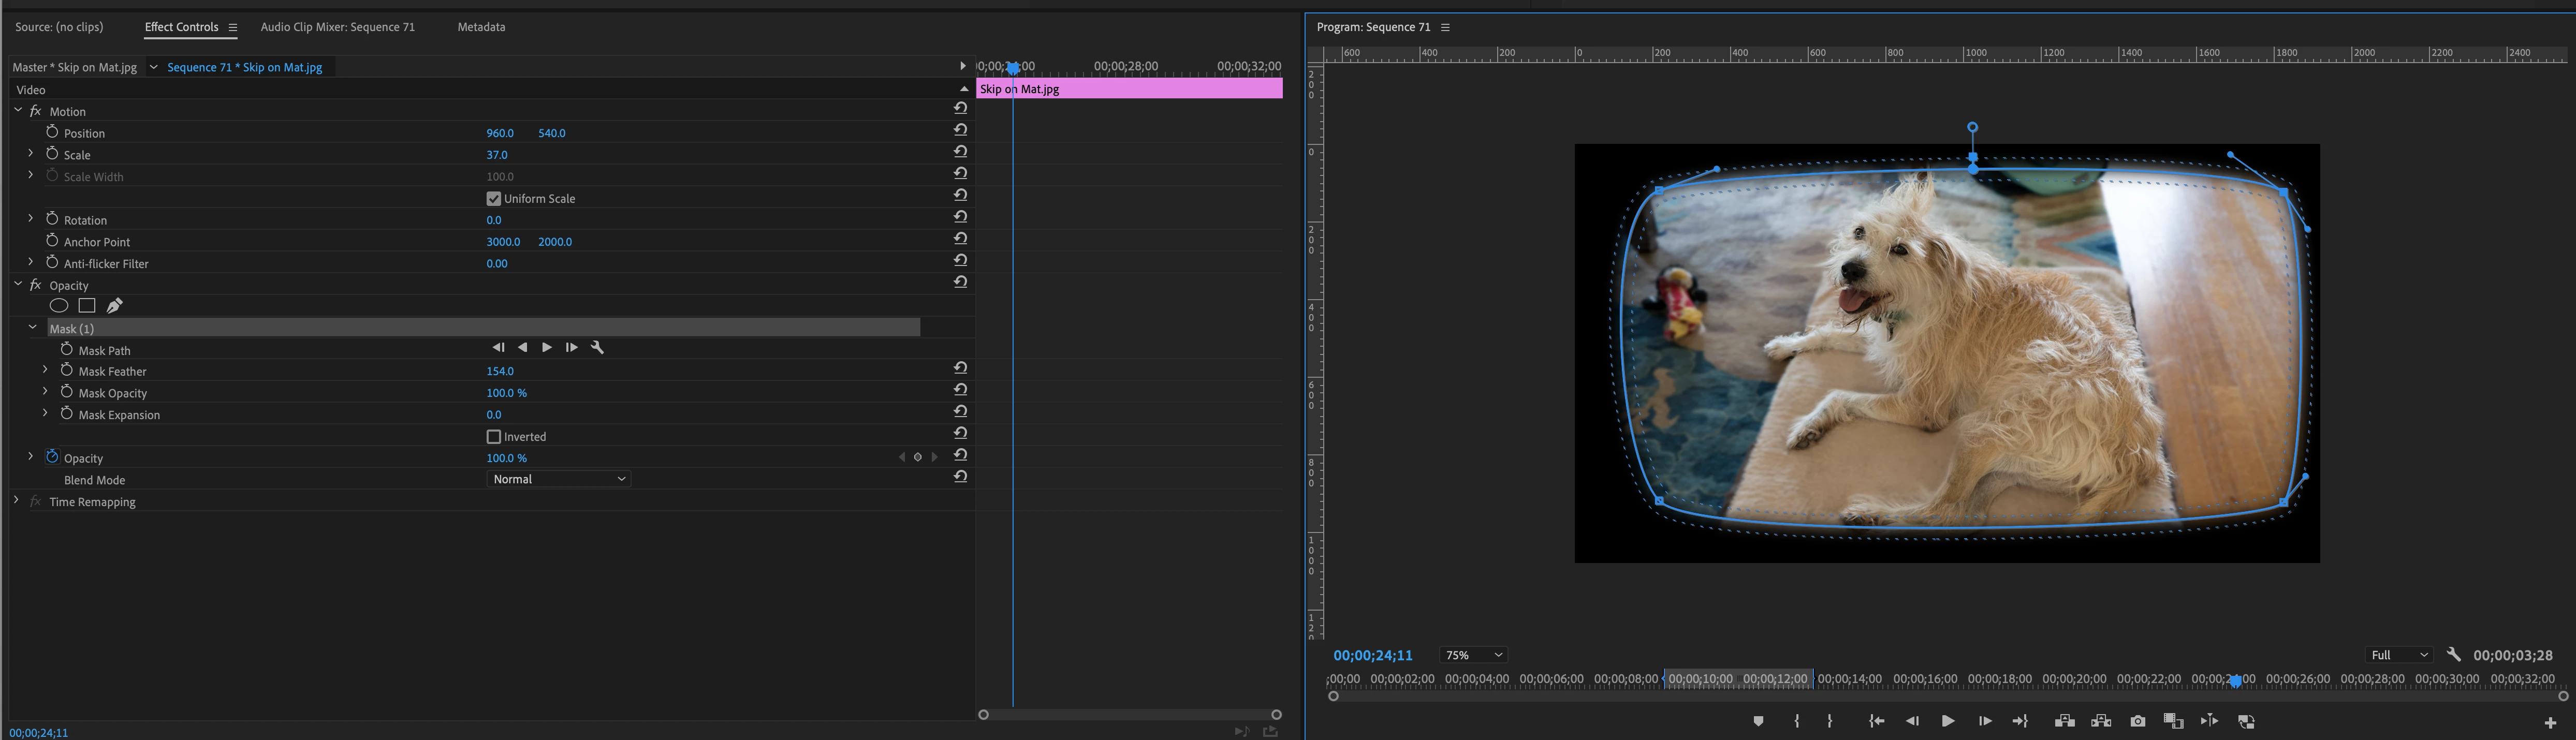Open the Blend Mode dropdown
Image resolution: width=2576 pixels, height=740 pixels.
coord(559,479)
